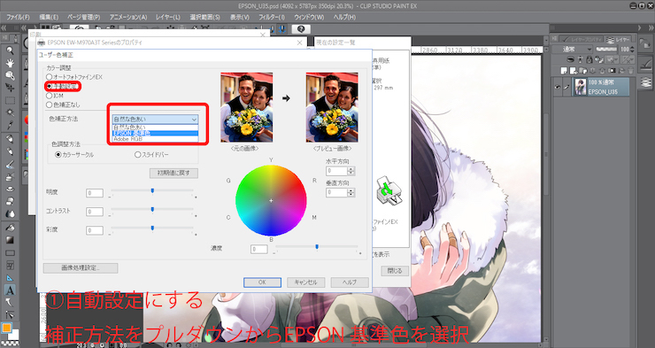Select the rectangular Selection marquee tool
Viewport: 655px width, 348px height.
10,101
